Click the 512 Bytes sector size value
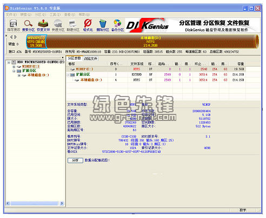 coord(203,126)
